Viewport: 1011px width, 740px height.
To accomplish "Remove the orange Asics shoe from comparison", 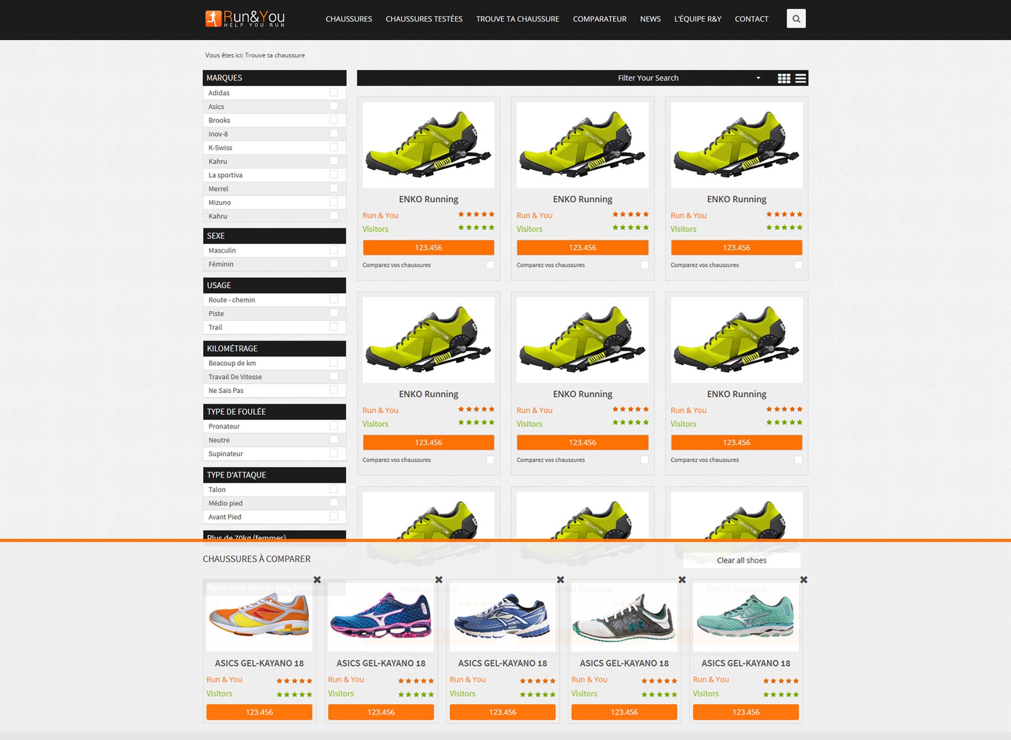I will [x=317, y=579].
